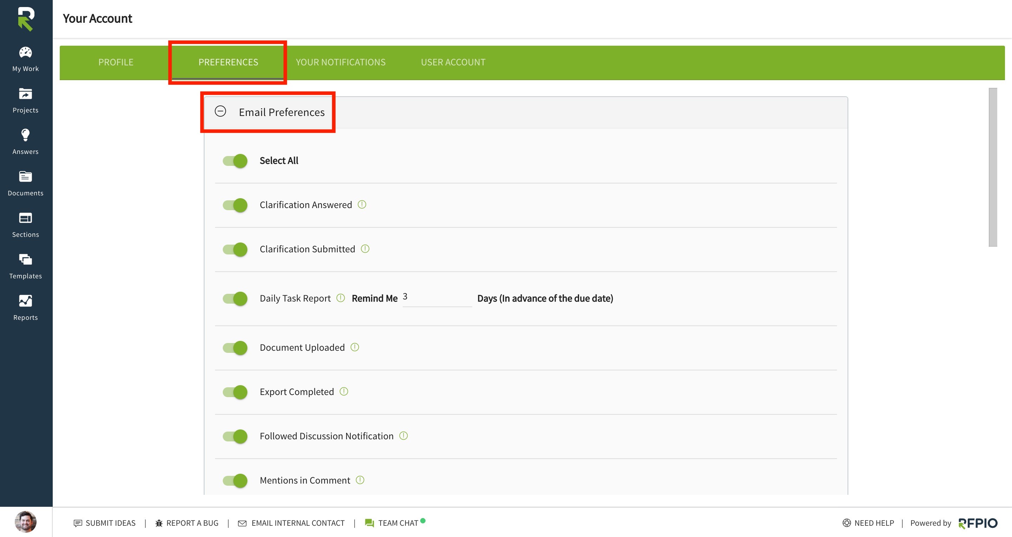Click the RFPIO logo in the footer
Image resolution: width=1012 pixels, height=537 pixels.
coord(978,523)
